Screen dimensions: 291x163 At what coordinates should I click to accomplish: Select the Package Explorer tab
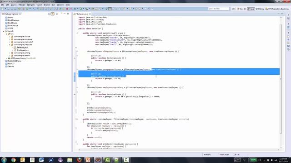tap(11, 14)
